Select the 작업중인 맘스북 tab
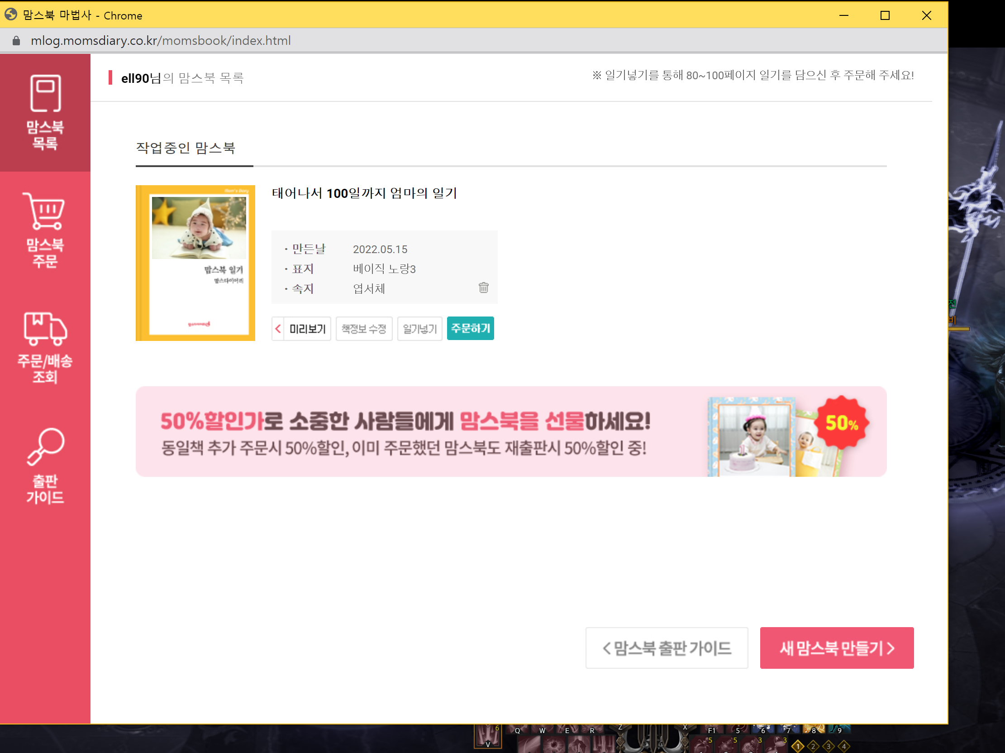The image size is (1005, 753). (x=186, y=148)
